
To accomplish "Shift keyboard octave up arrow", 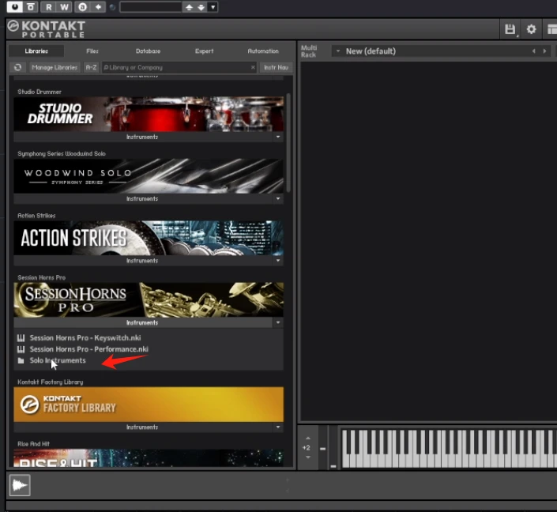I will click(308, 438).
